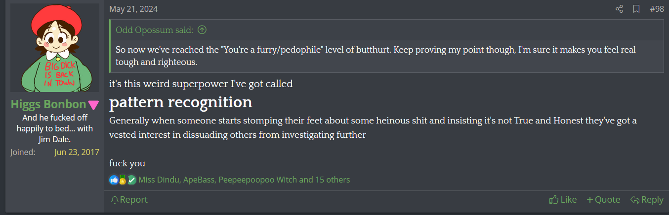Show the '15 others' reactions list

332,180
